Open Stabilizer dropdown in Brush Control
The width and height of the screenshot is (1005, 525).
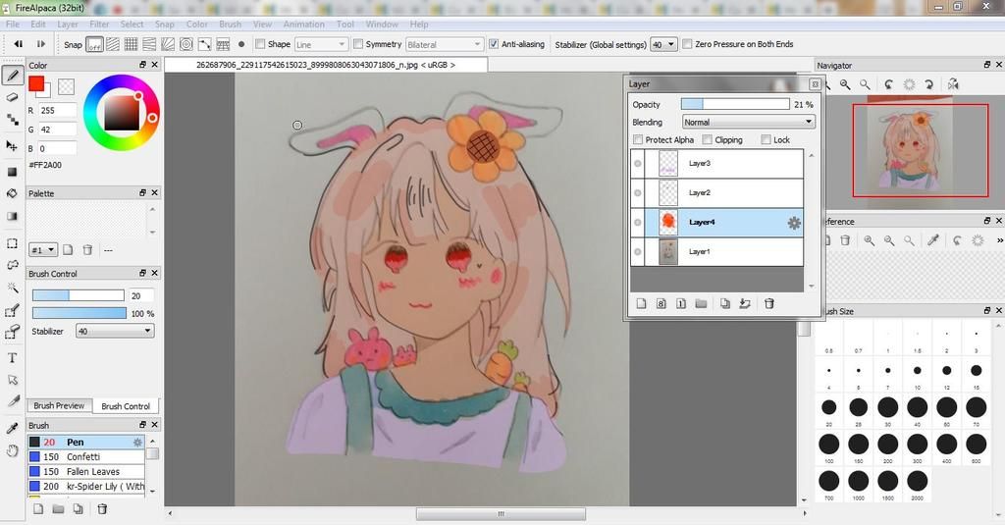click(x=115, y=332)
